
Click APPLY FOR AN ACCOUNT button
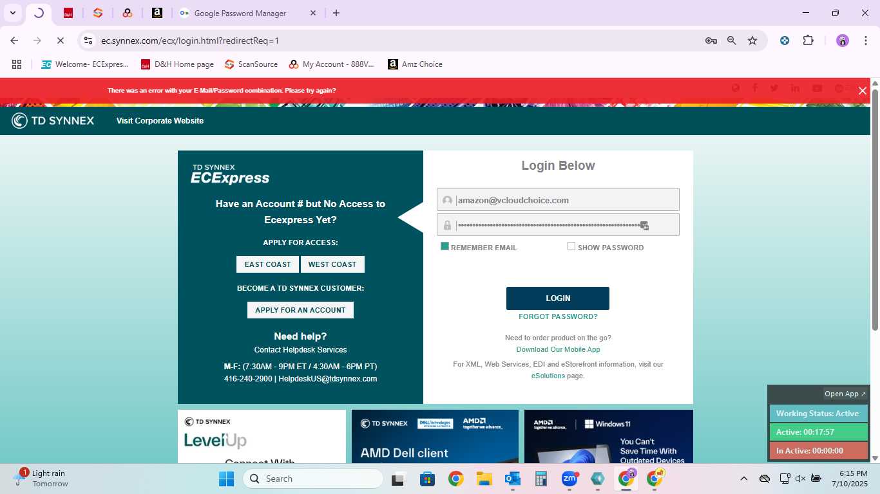pyautogui.click(x=300, y=310)
